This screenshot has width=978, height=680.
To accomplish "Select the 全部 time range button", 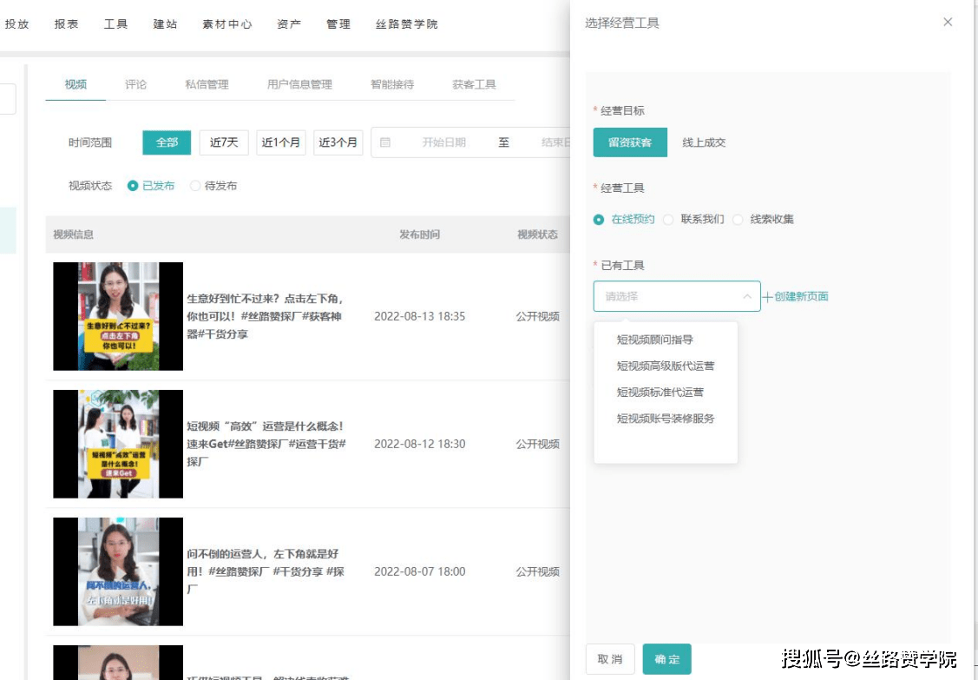I will click(167, 142).
